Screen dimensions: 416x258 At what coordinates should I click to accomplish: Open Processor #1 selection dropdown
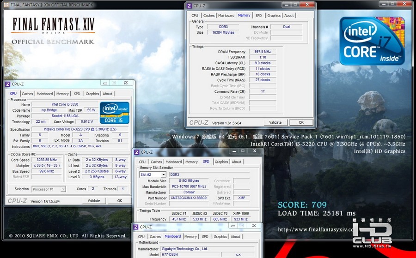tap(63, 189)
